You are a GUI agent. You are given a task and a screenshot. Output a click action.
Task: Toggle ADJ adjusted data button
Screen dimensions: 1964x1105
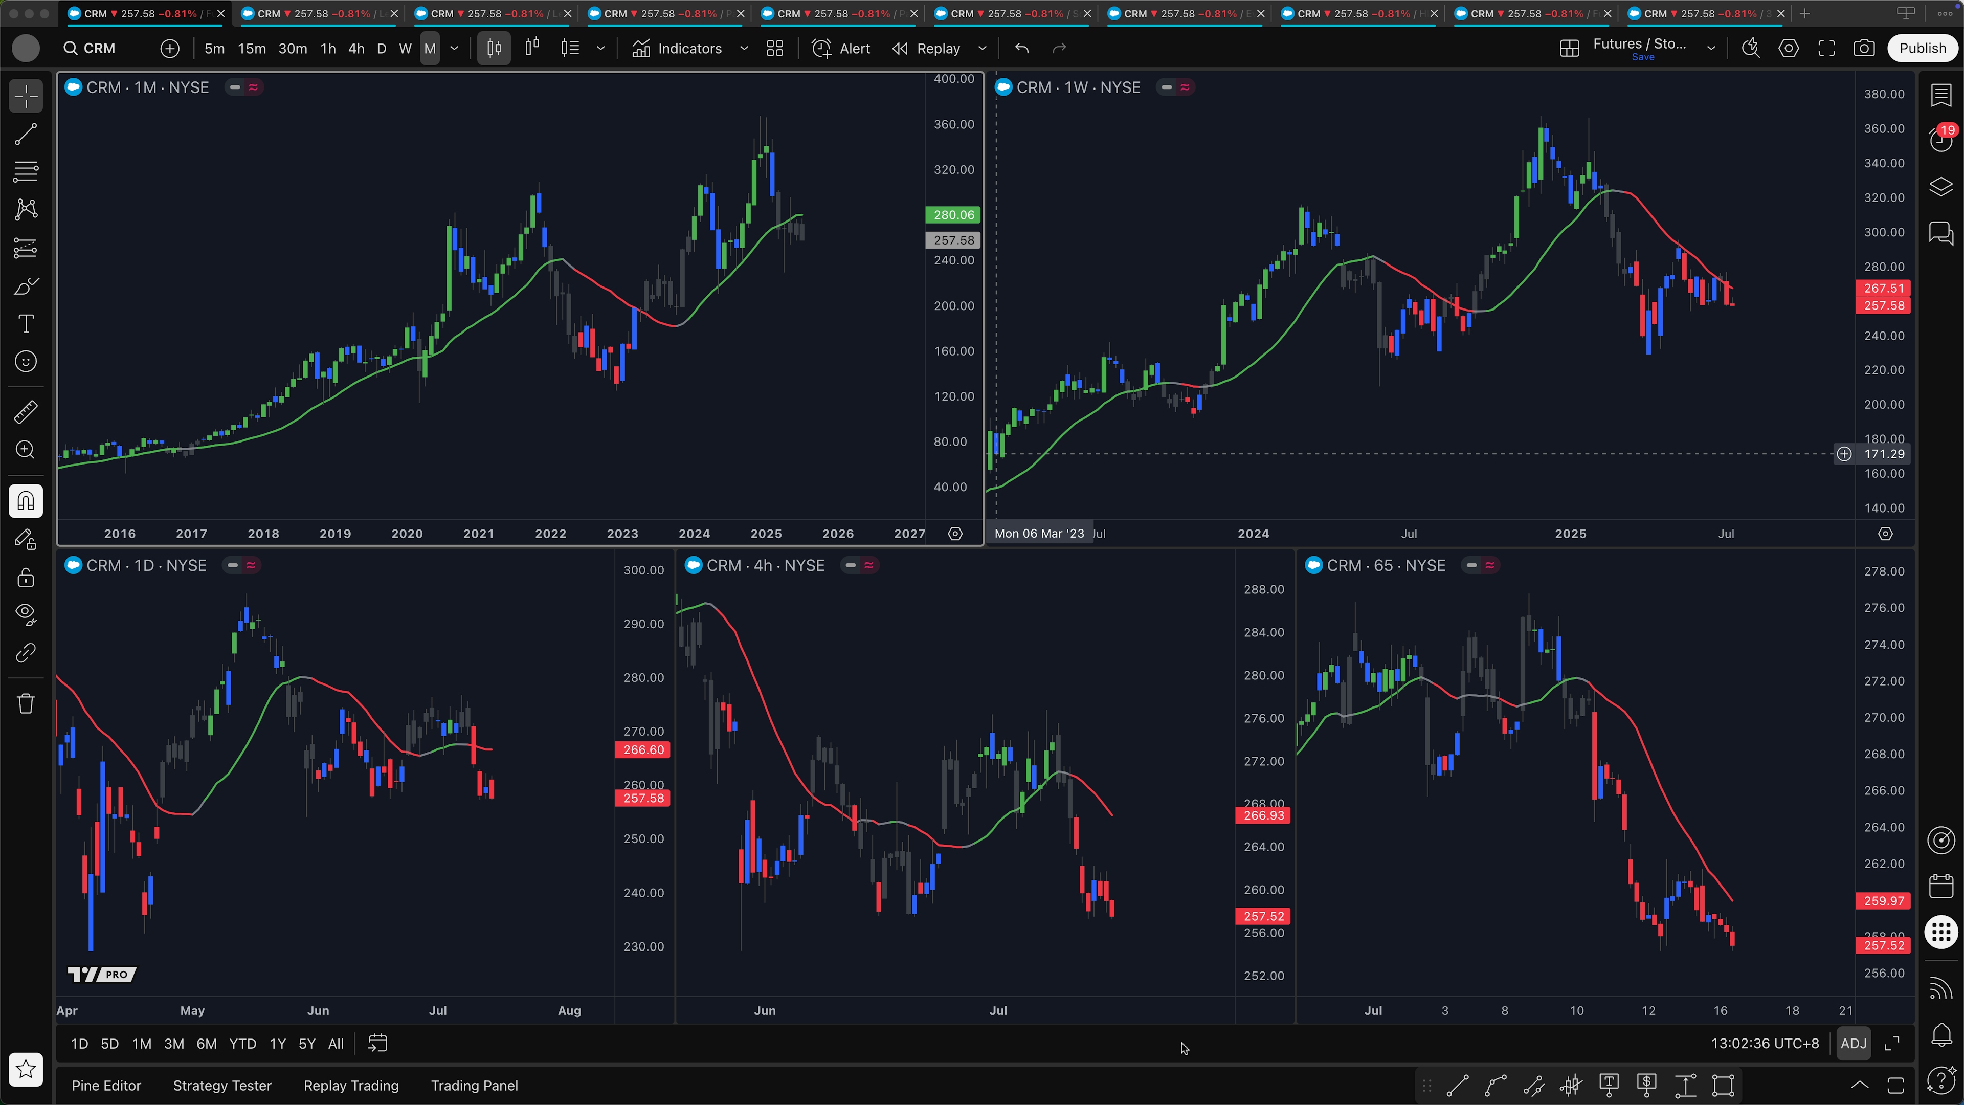[1854, 1043]
